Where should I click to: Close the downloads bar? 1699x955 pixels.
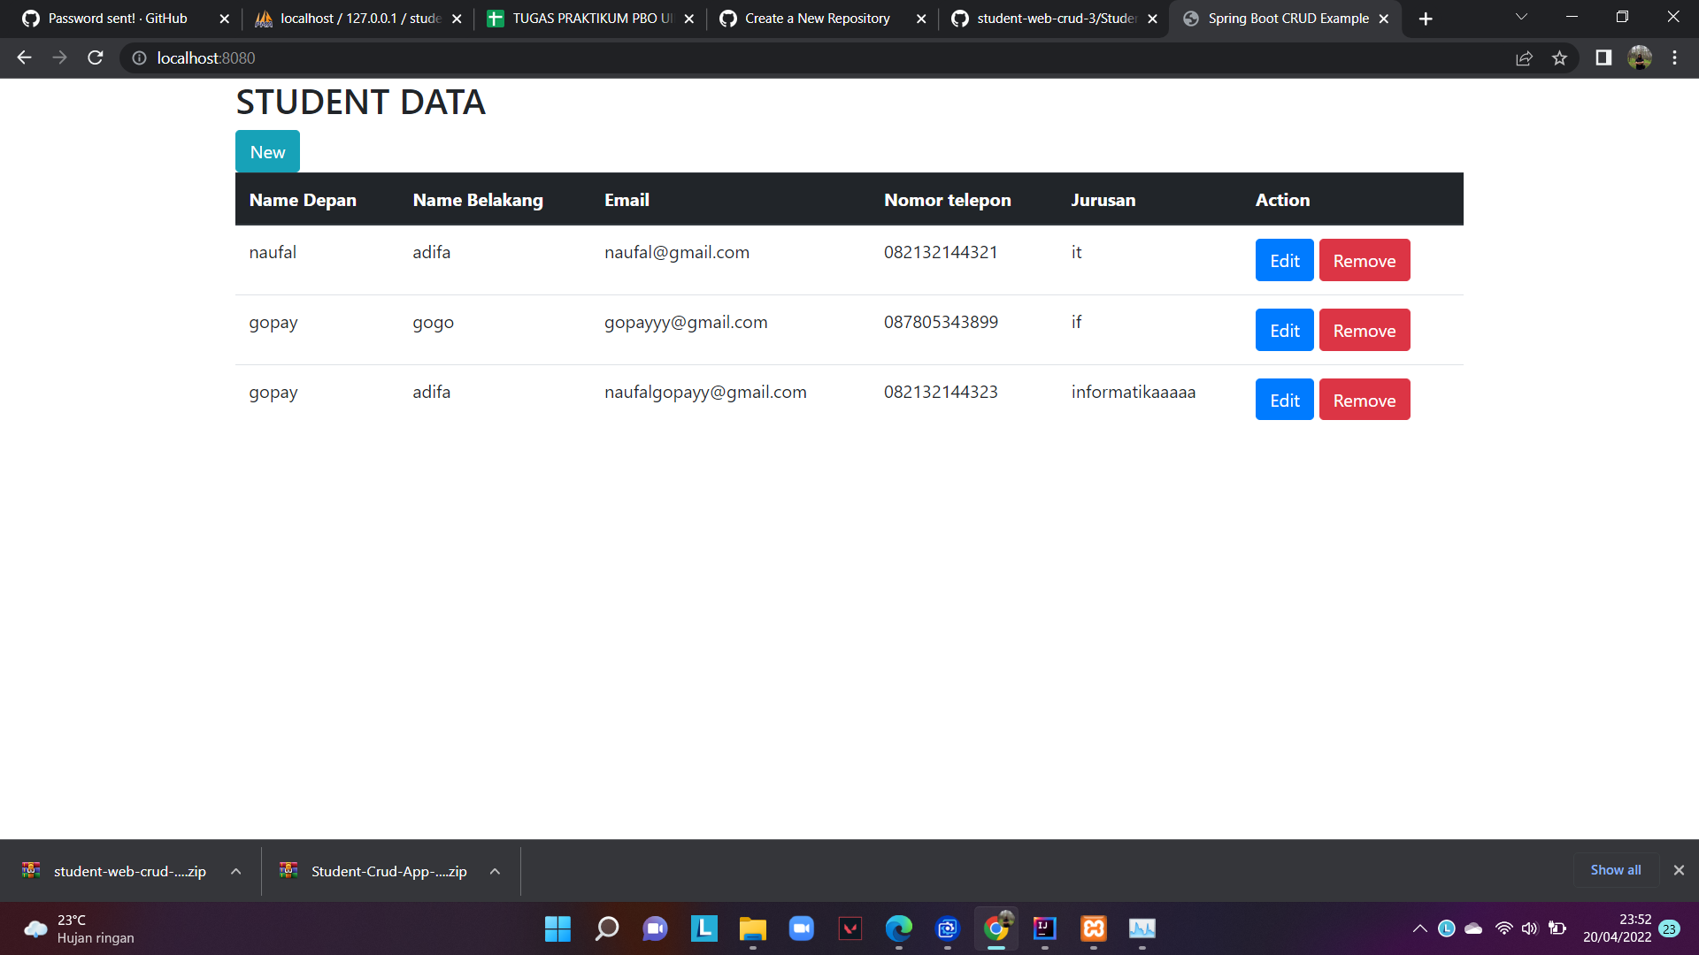[x=1679, y=870]
